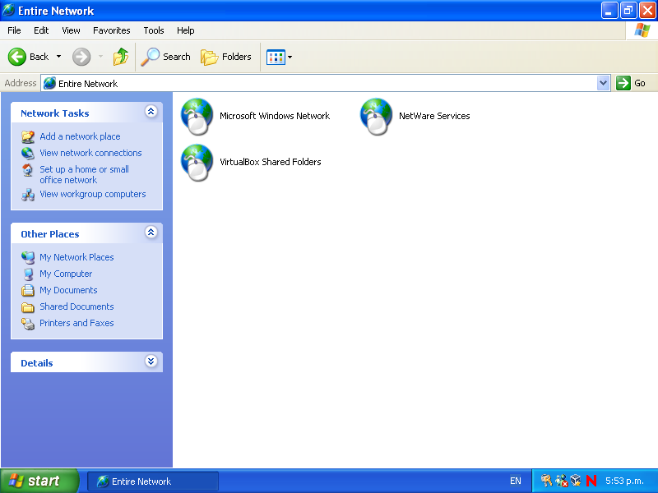Click the Address bar input field

coord(325,84)
